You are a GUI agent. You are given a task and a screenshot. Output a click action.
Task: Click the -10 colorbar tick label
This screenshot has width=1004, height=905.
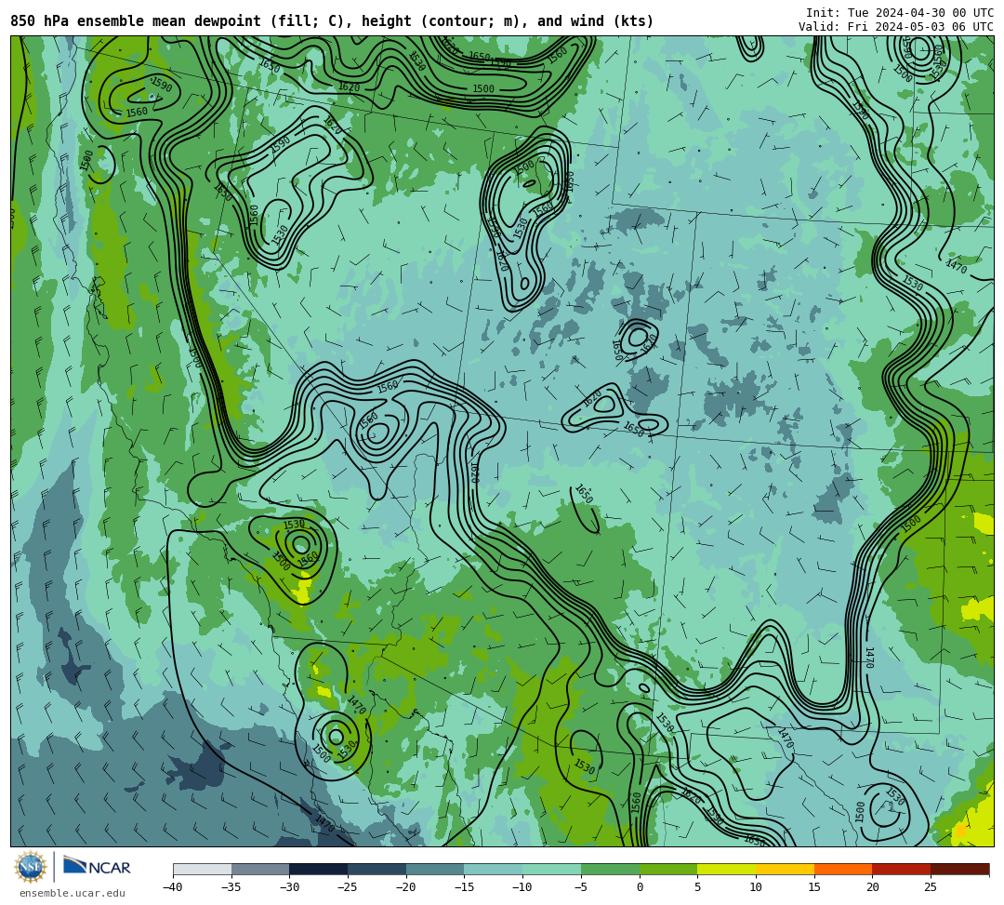(x=522, y=887)
